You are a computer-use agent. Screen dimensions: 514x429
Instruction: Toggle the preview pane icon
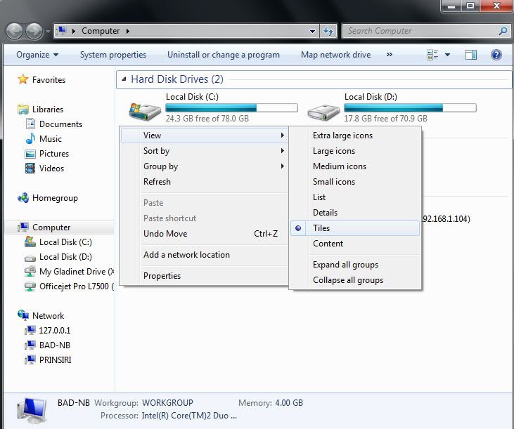click(x=471, y=55)
